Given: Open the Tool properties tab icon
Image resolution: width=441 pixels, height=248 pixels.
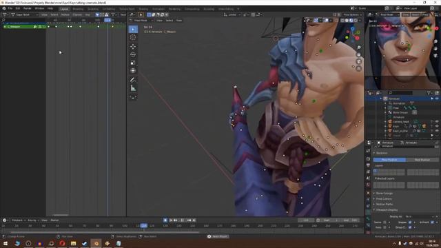Looking at the screenshot, I should [x=368, y=151].
